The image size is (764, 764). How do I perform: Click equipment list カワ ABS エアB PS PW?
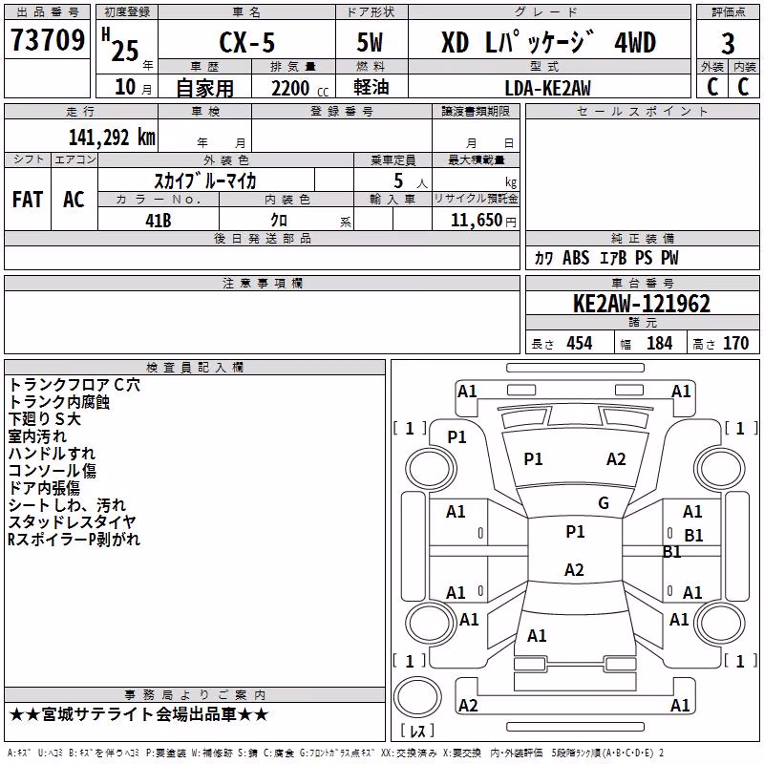click(605, 258)
